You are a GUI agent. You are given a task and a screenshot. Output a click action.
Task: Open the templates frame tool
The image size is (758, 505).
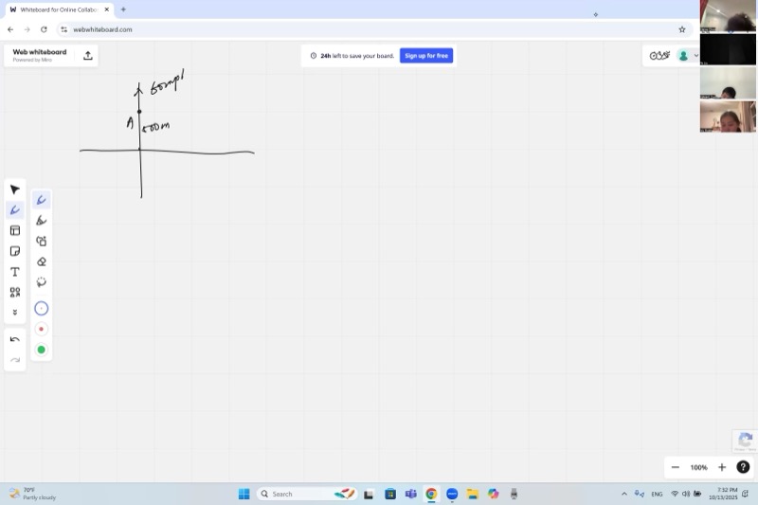tap(14, 230)
